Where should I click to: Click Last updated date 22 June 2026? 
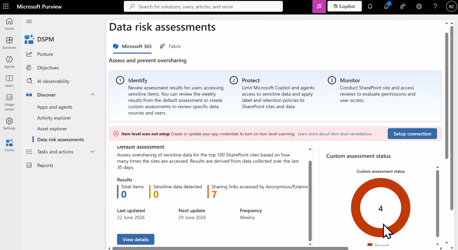click(x=131, y=218)
